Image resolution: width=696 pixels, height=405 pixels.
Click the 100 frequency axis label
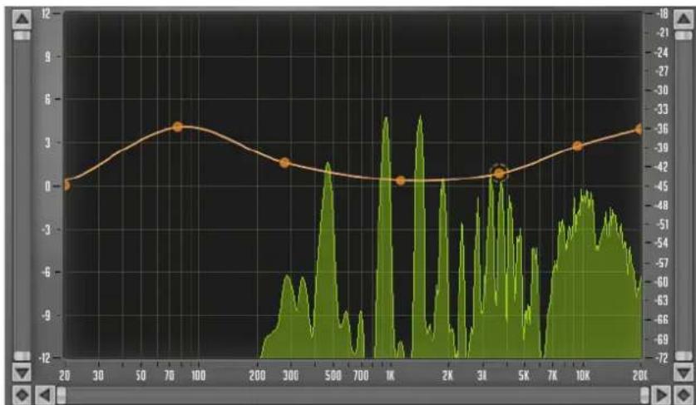[199, 376]
